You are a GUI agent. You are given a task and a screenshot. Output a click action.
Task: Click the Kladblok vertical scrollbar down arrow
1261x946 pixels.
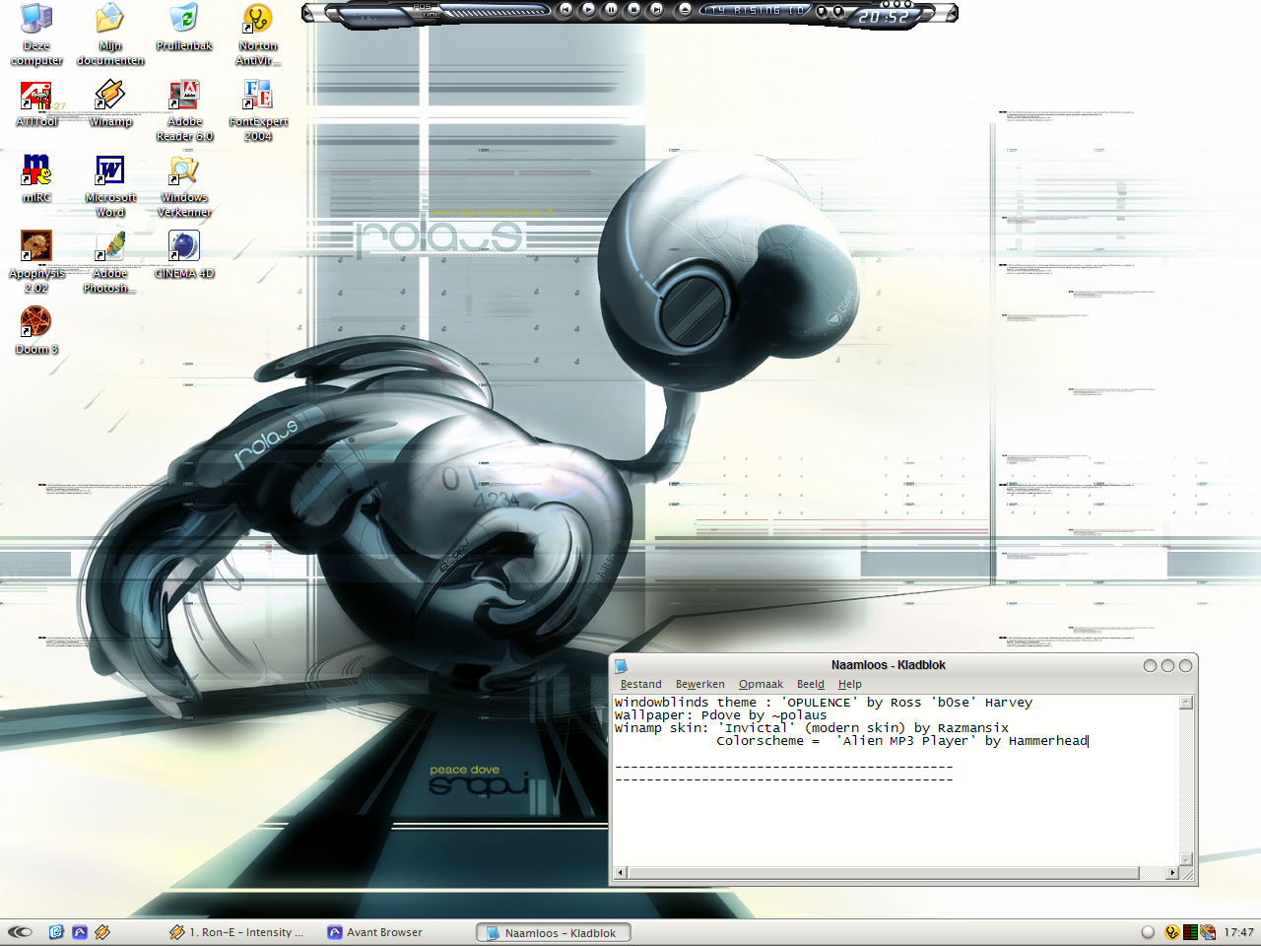tap(1186, 858)
